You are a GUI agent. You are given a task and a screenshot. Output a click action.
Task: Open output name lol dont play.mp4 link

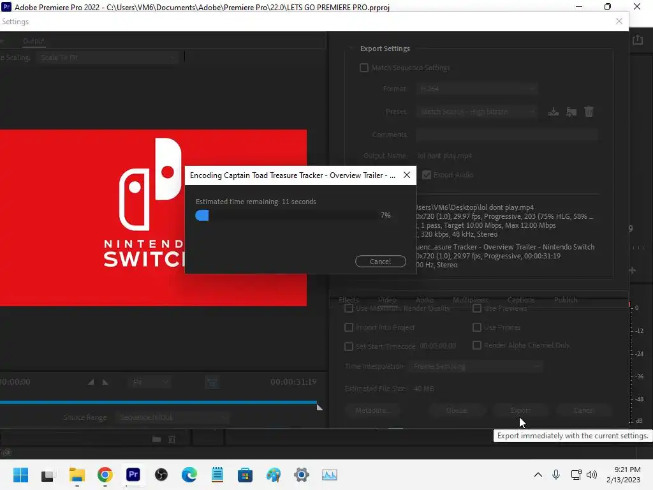444,156
